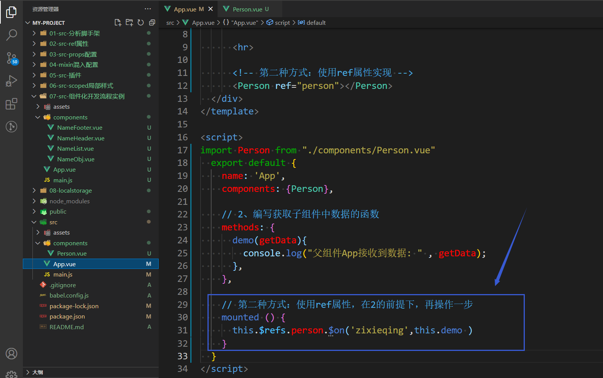
Task: Select the highlighted App.vue file marked M
Action: point(91,264)
